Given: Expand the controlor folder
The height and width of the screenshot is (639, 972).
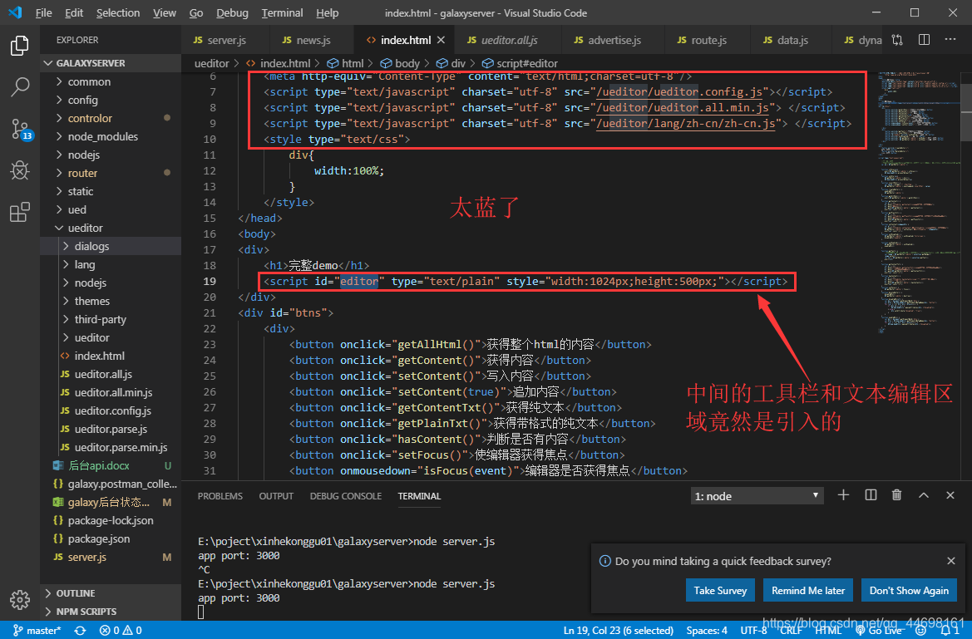Looking at the screenshot, I should 111,118.
